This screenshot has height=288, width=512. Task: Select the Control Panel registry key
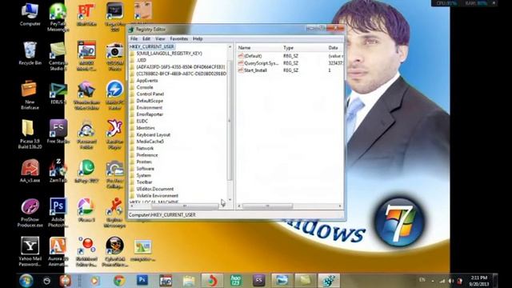click(150, 94)
